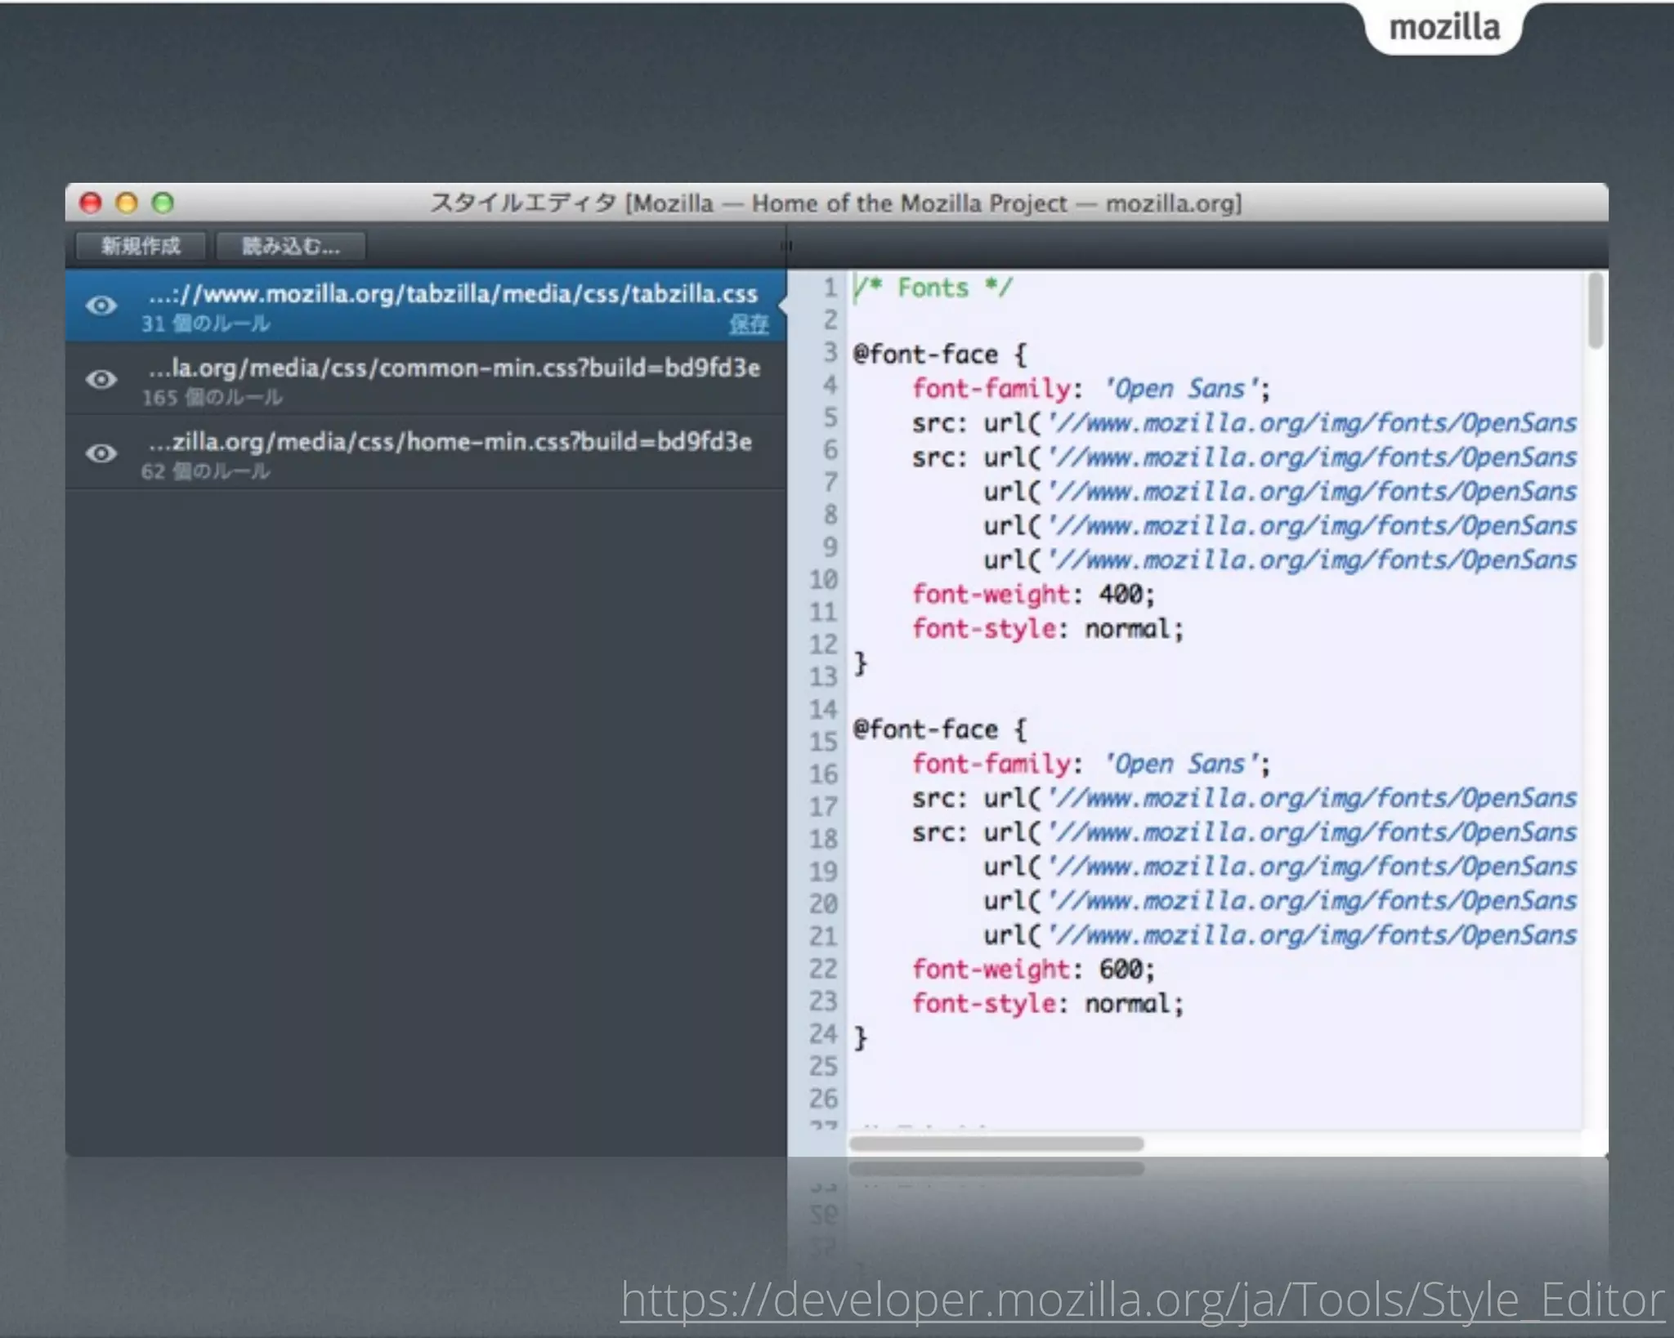Toggle visibility of the common-min.css stylesheet

[101, 380]
